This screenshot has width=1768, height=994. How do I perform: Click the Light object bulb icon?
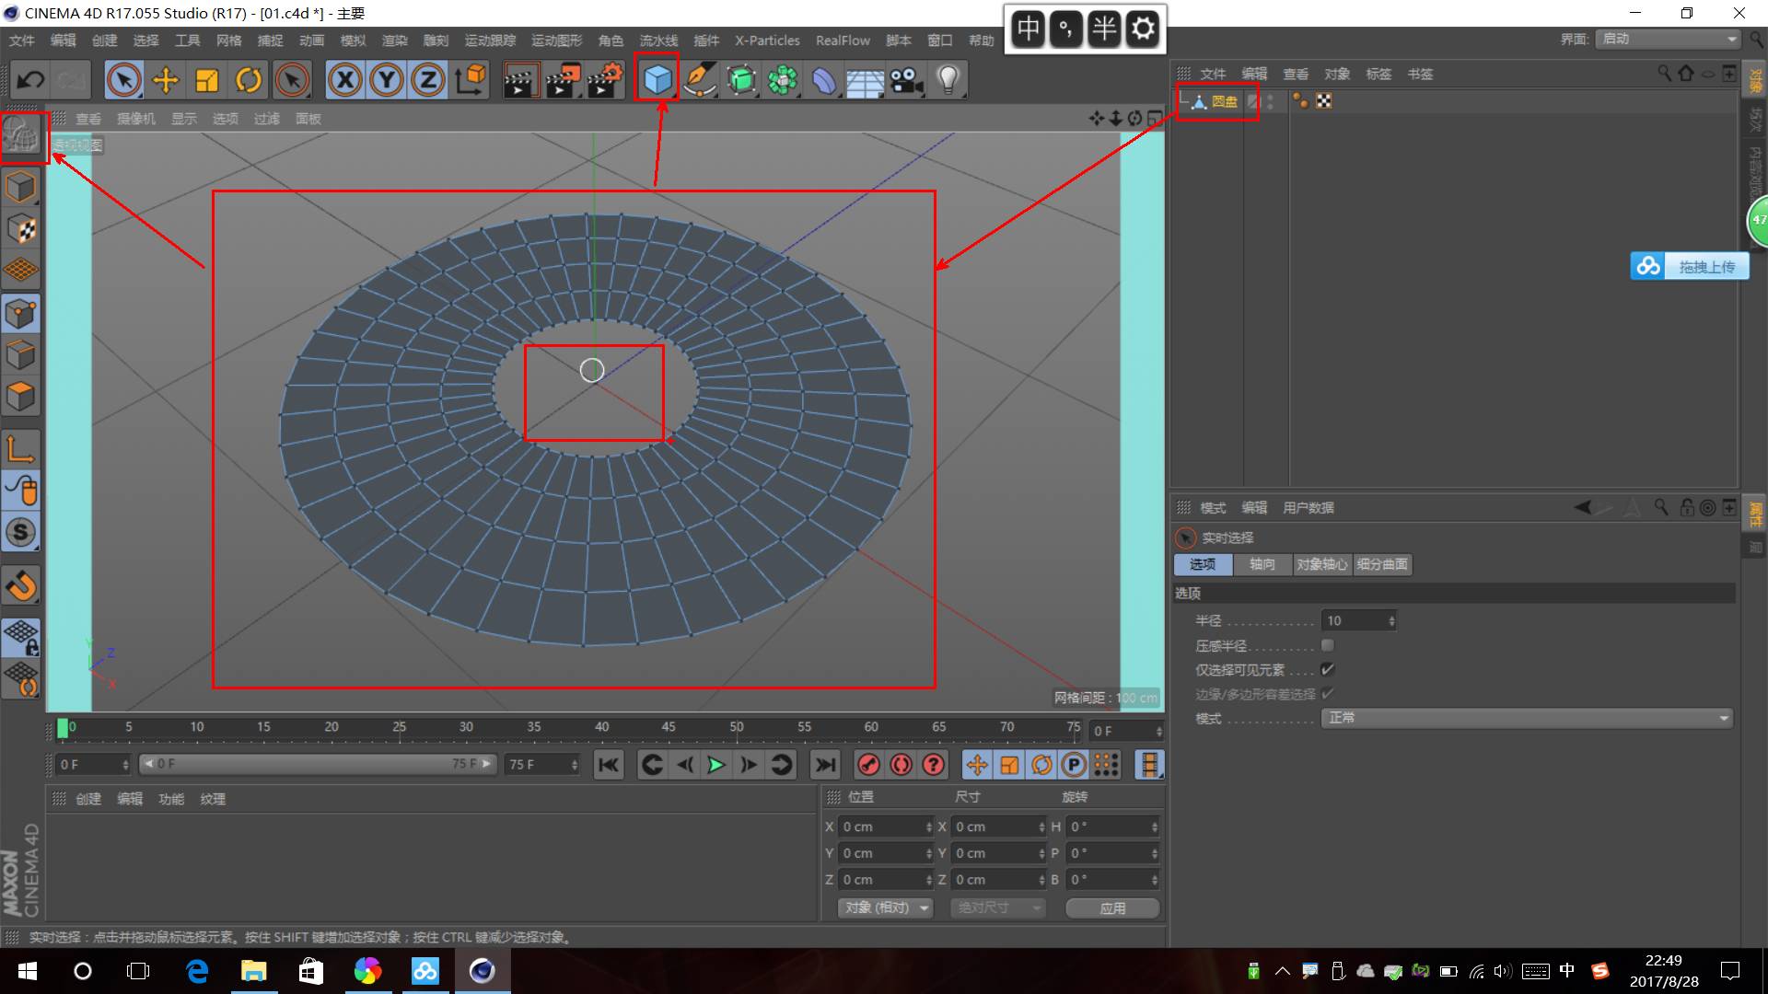[948, 80]
